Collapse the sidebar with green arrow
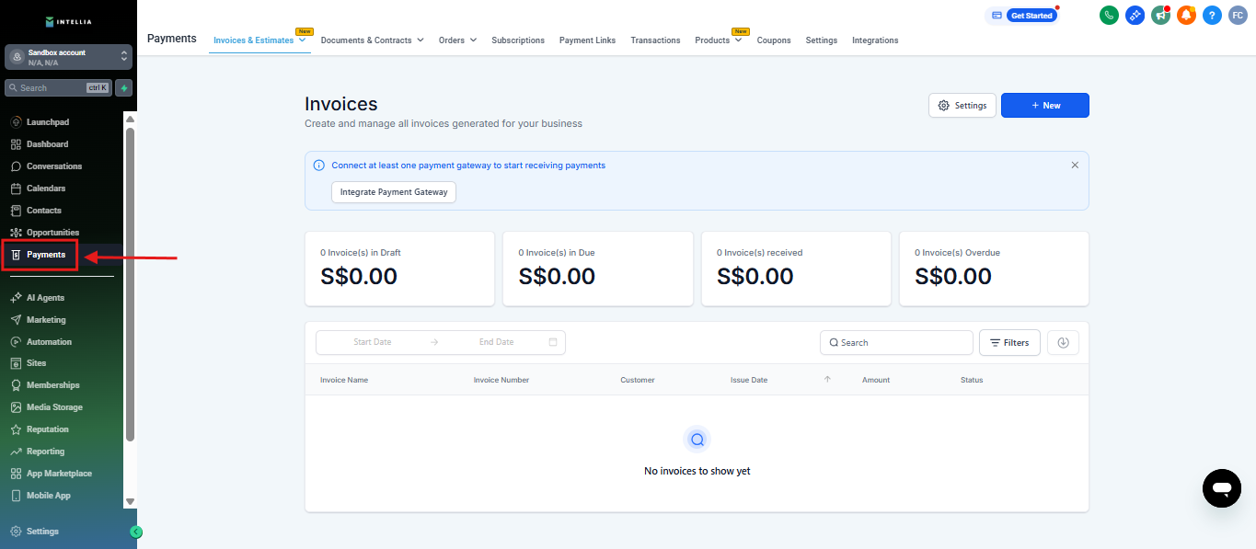 tap(136, 532)
